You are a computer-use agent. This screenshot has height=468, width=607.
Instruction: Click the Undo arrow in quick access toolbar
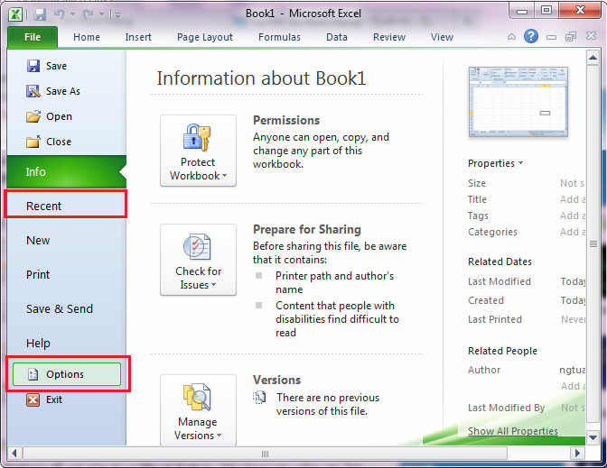point(60,14)
